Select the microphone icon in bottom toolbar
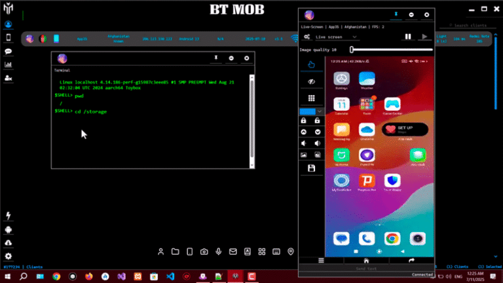The image size is (503, 283). [218, 252]
